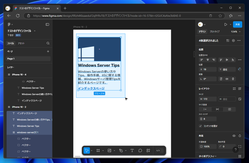Viewport: 249px width, 163px height.
Task: Click the blend mode droplet icon
Action: pyautogui.click(x=240, y=136)
